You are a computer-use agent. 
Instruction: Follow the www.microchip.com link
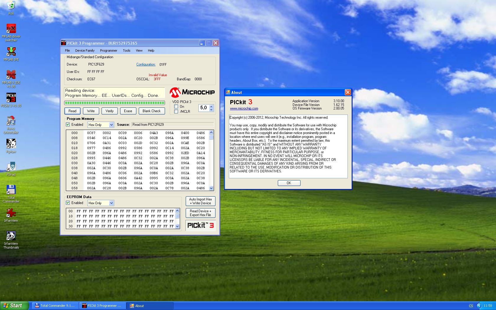point(244,108)
